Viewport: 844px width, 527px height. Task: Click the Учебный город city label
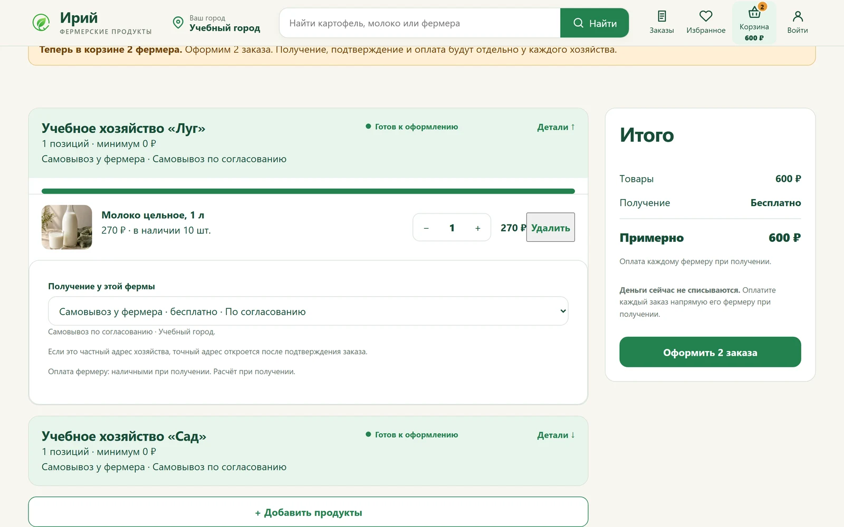click(225, 28)
